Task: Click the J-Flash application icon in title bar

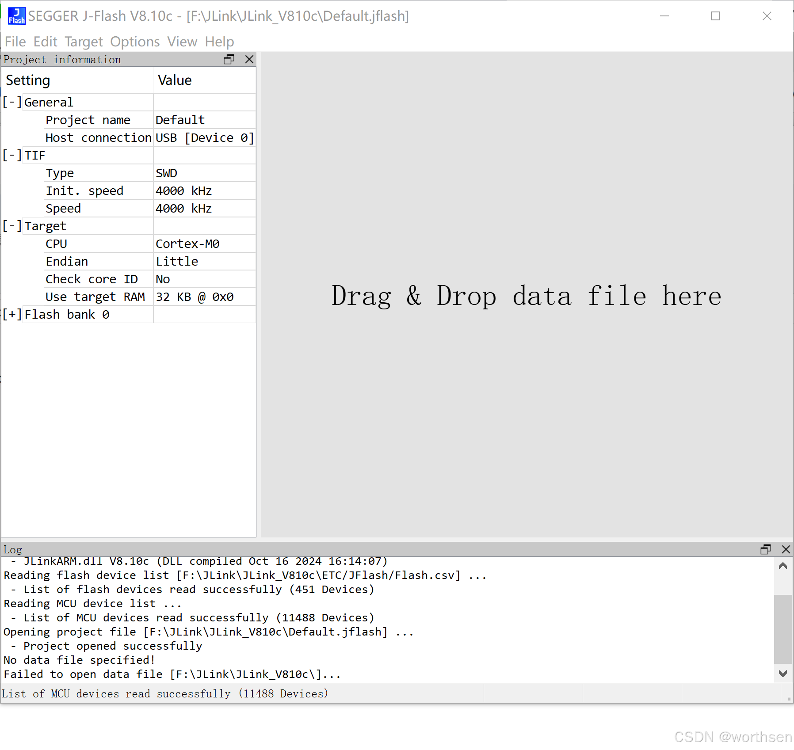Action: click(x=17, y=16)
